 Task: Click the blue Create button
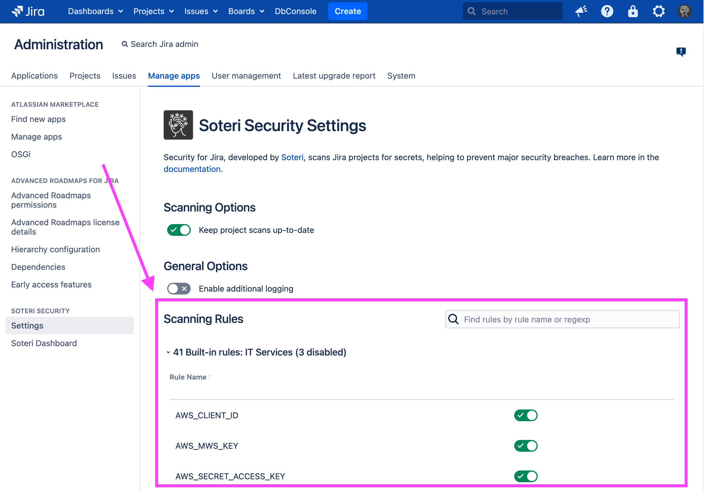click(x=347, y=11)
